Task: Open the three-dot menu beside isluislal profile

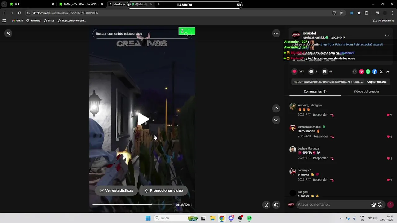Action: pos(387,35)
